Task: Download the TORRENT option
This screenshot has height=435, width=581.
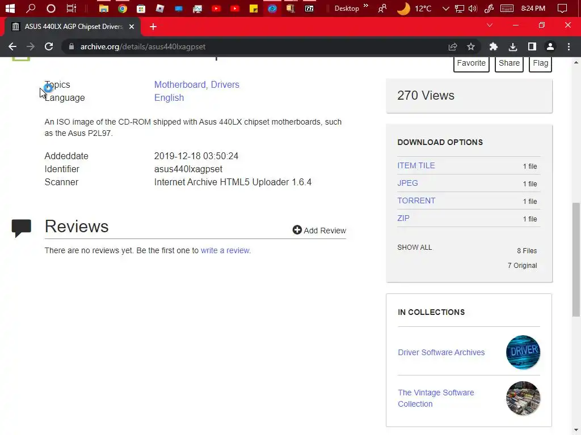Action: (x=416, y=201)
